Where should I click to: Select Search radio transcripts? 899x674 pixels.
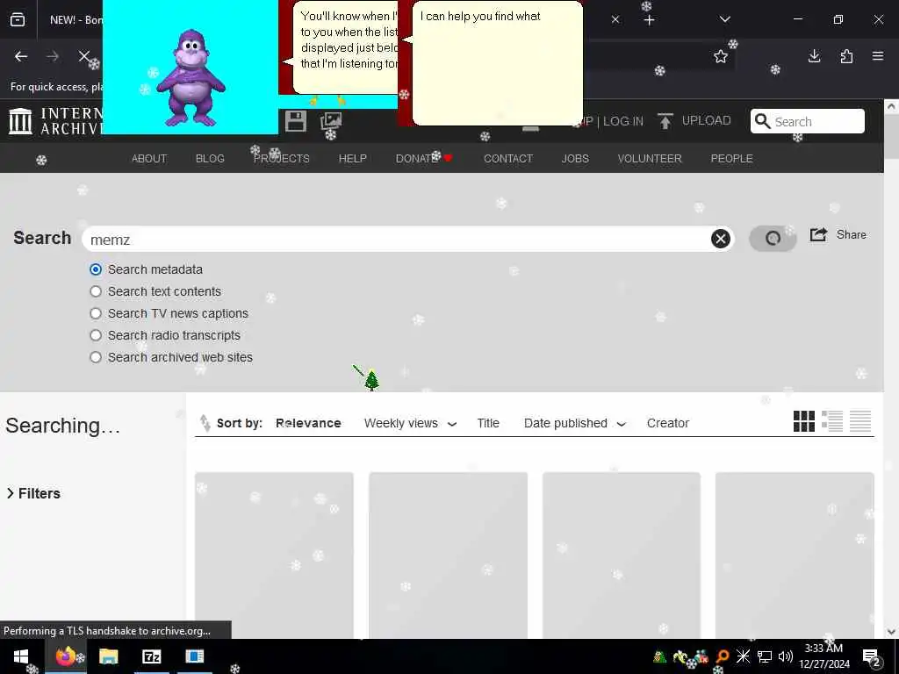coord(96,335)
